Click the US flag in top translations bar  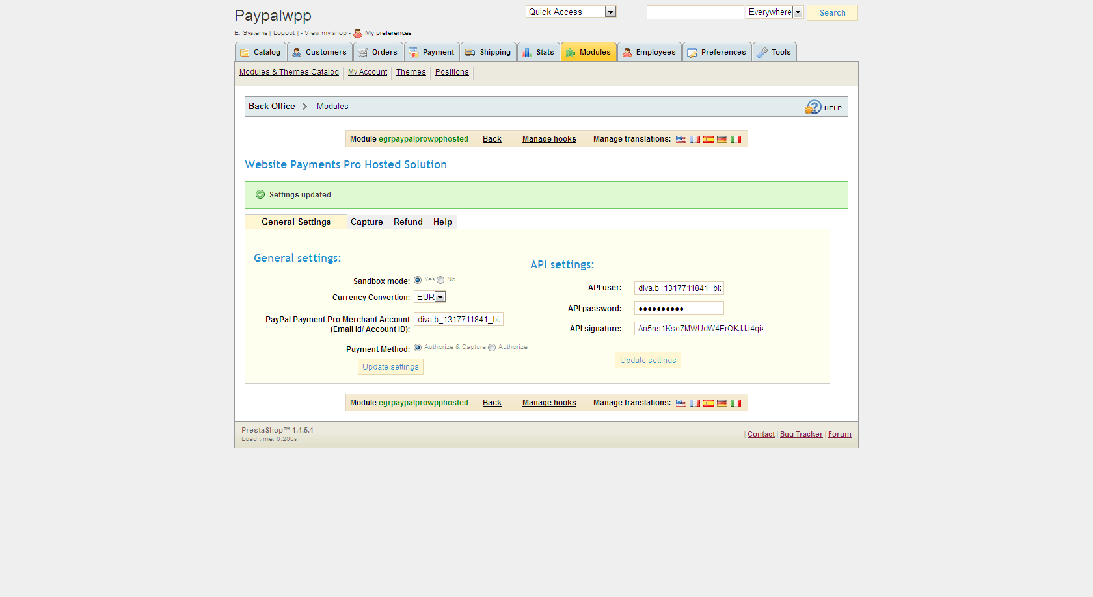681,139
